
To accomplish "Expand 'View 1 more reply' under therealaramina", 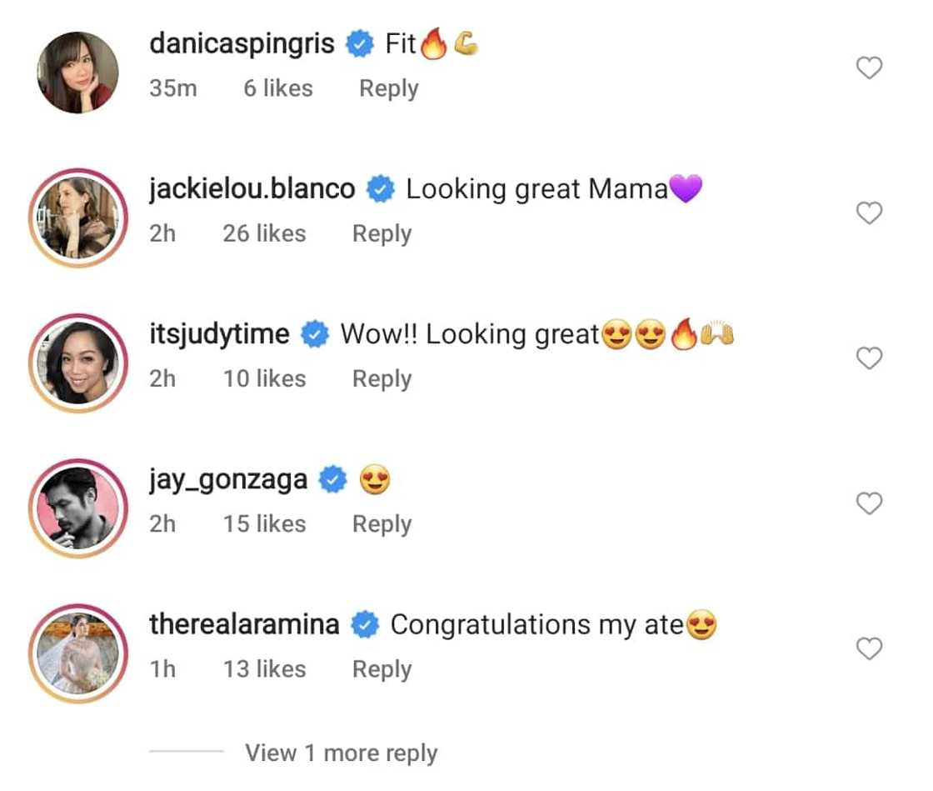I will click(342, 753).
